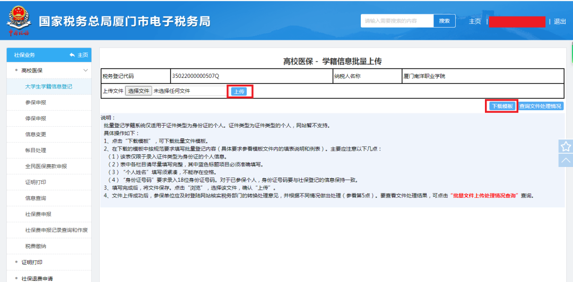
Task: Click 查询文件处理情况 button
Action: (x=541, y=107)
